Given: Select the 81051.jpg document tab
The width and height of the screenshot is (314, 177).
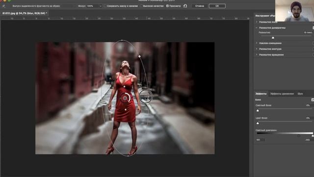Looking at the screenshot, I should click(x=25, y=13).
